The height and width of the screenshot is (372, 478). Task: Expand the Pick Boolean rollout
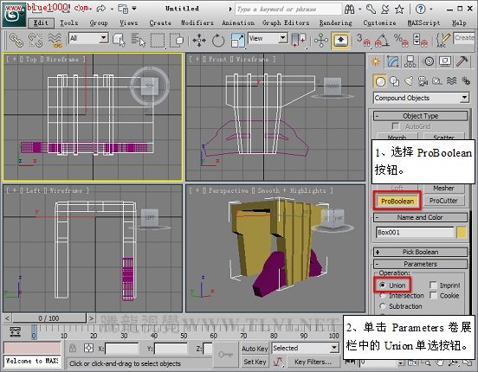tap(420, 252)
